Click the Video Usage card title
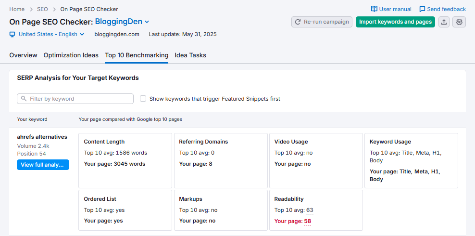This screenshot has height=236, width=475. 291,142
